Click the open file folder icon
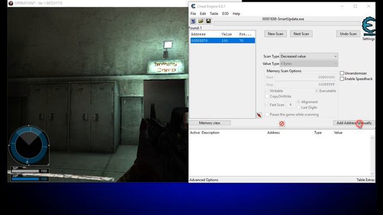383x215 pixels. pos(201,21)
